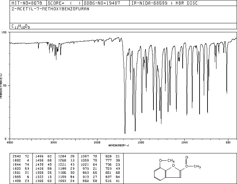Viewport: 237px width, 184px height.
Task: Click the 1620 wavenumber in peak table
Action: [17, 168]
